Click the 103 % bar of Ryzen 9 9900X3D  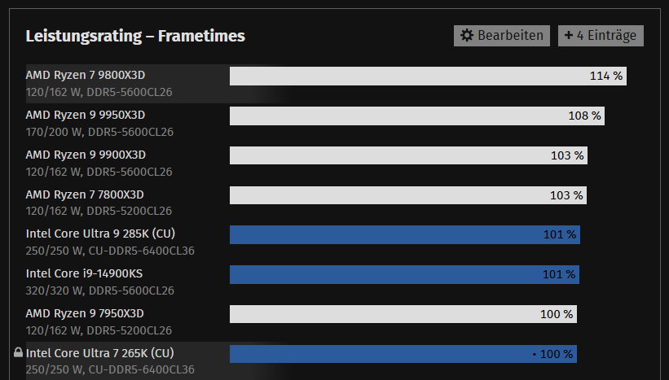(x=407, y=155)
